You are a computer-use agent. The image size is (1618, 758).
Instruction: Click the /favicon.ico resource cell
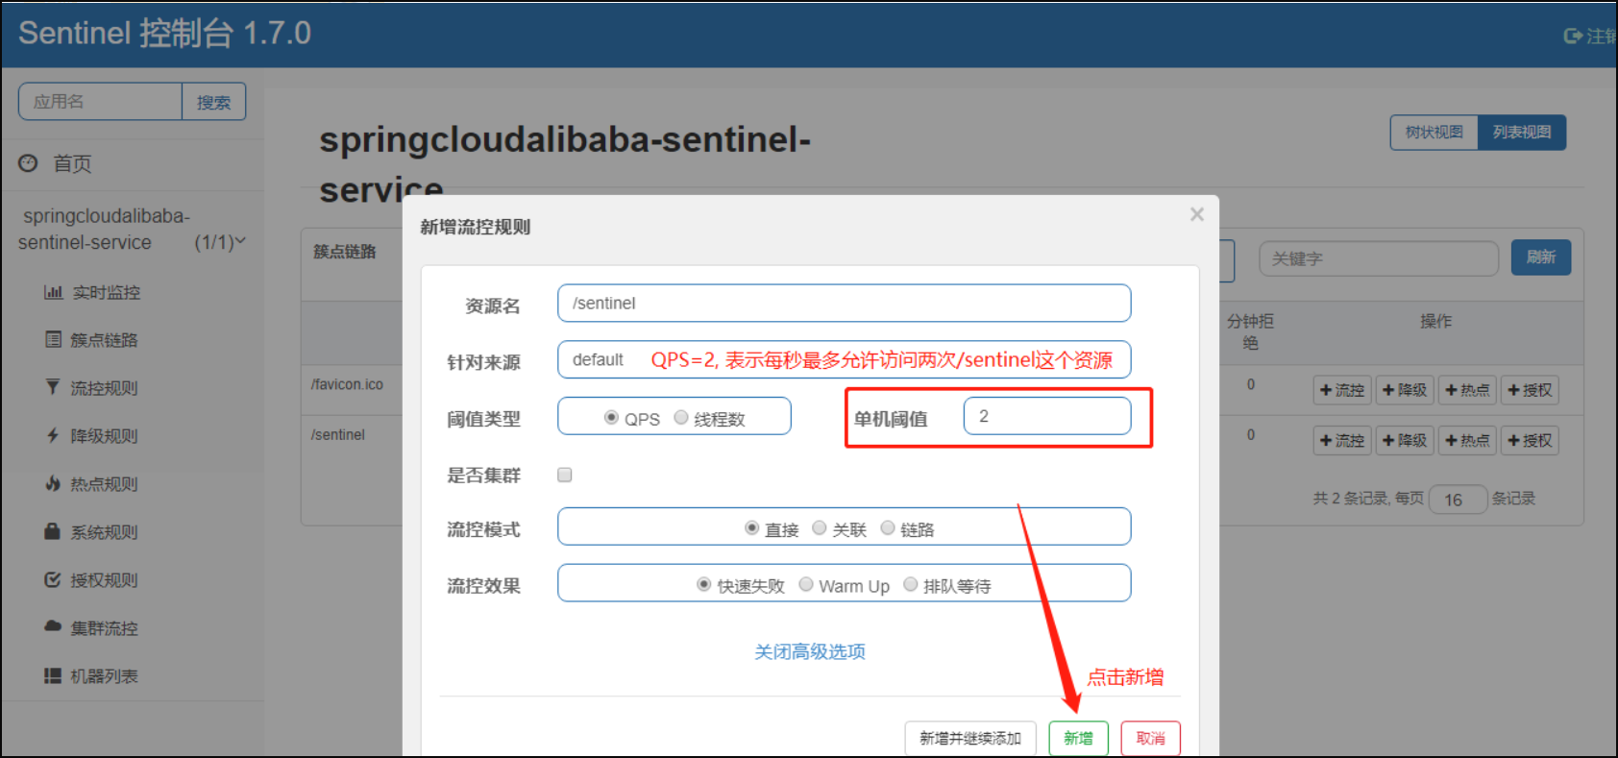pyautogui.click(x=347, y=384)
